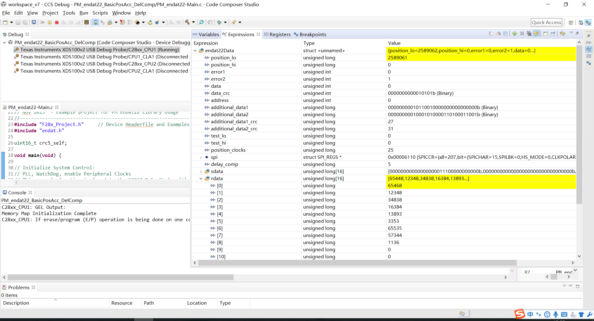Toggle Continuous Refresh in Expressions view

tap(536, 34)
